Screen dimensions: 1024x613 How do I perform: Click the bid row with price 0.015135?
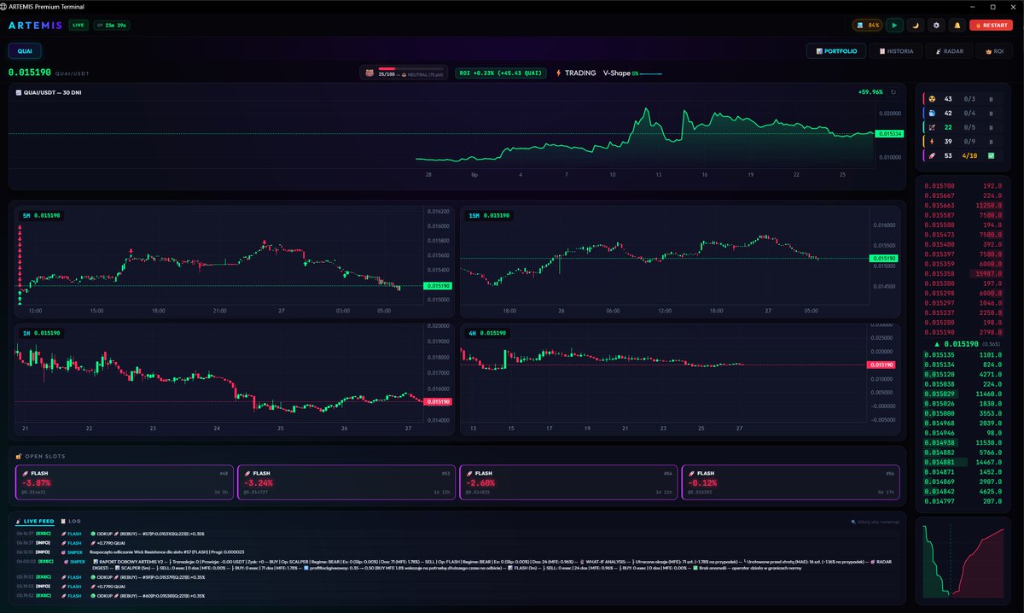tap(964, 354)
